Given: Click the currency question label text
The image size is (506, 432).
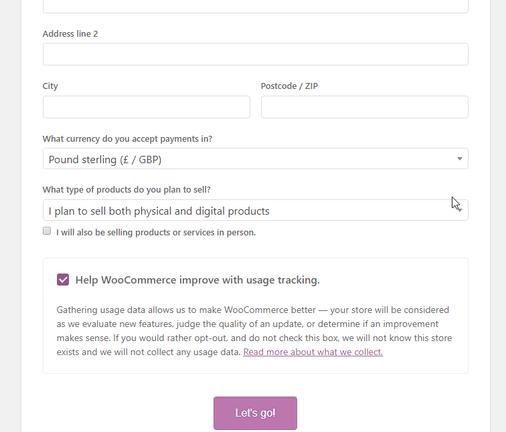Looking at the screenshot, I should [x=127, y=139].
